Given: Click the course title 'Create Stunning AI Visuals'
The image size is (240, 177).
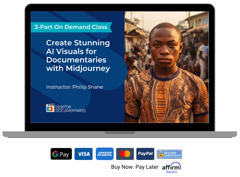Looking at the screenshot, I should click(78, 56).
